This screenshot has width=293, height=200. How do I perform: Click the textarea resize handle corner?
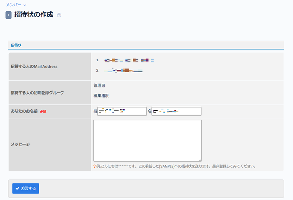(x=200, y=160)
